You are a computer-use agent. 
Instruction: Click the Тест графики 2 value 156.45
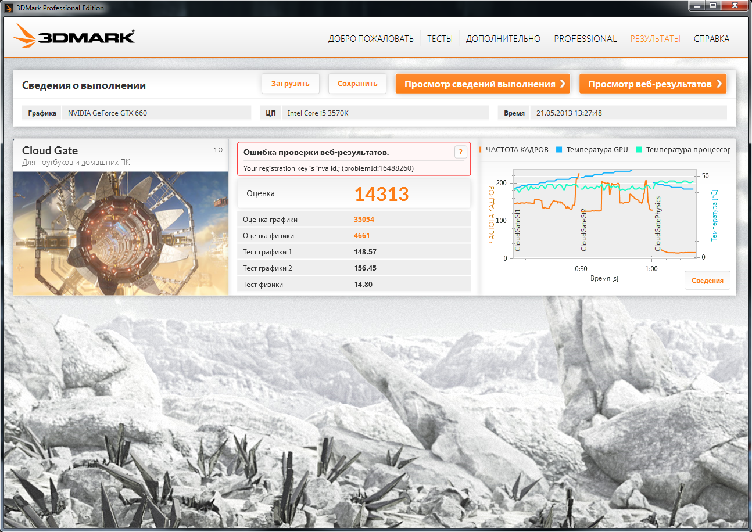coord(365,268)
